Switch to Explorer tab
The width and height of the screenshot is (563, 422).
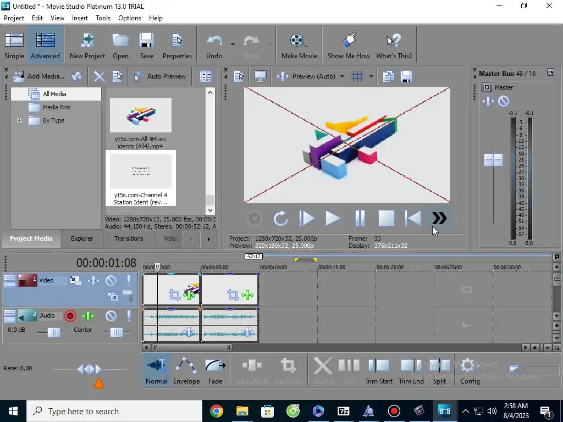(82, 238)
